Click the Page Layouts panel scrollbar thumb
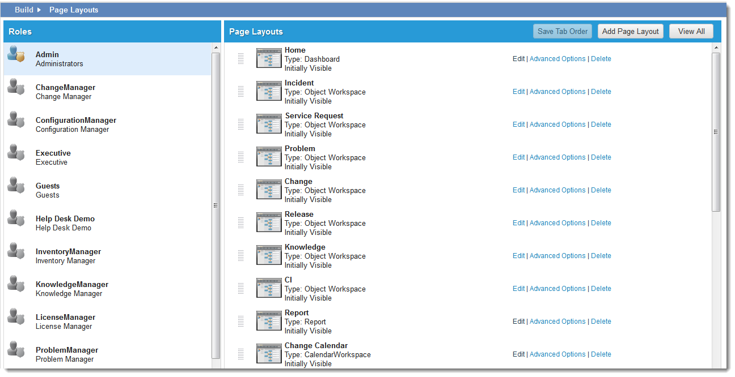The width and height of the screenshot is (735, 377). tap(716, 131)
